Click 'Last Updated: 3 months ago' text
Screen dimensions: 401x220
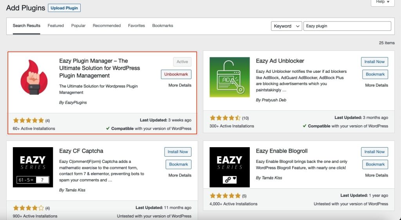pos(361,117)
